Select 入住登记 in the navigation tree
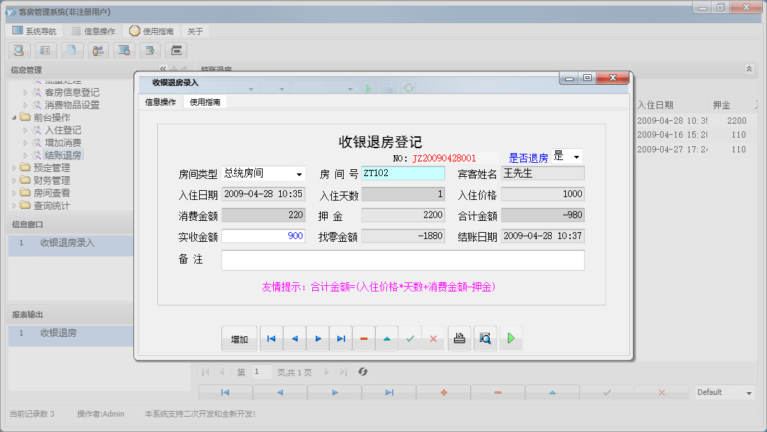This screenshot has width=767, height=432. [x=63, y=130]
